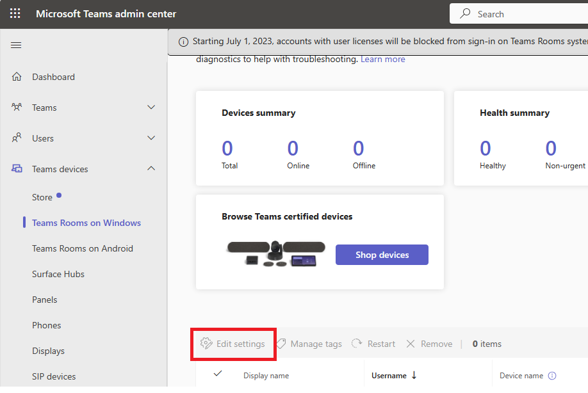Click the Remove X icon in the toolbar
The height and width of the screenshot is (393, 588).
[410, 344]
